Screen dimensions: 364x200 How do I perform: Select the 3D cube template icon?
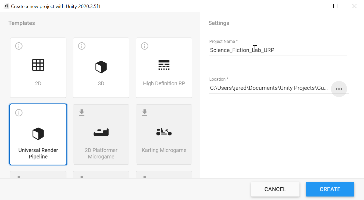click(101, 67)
